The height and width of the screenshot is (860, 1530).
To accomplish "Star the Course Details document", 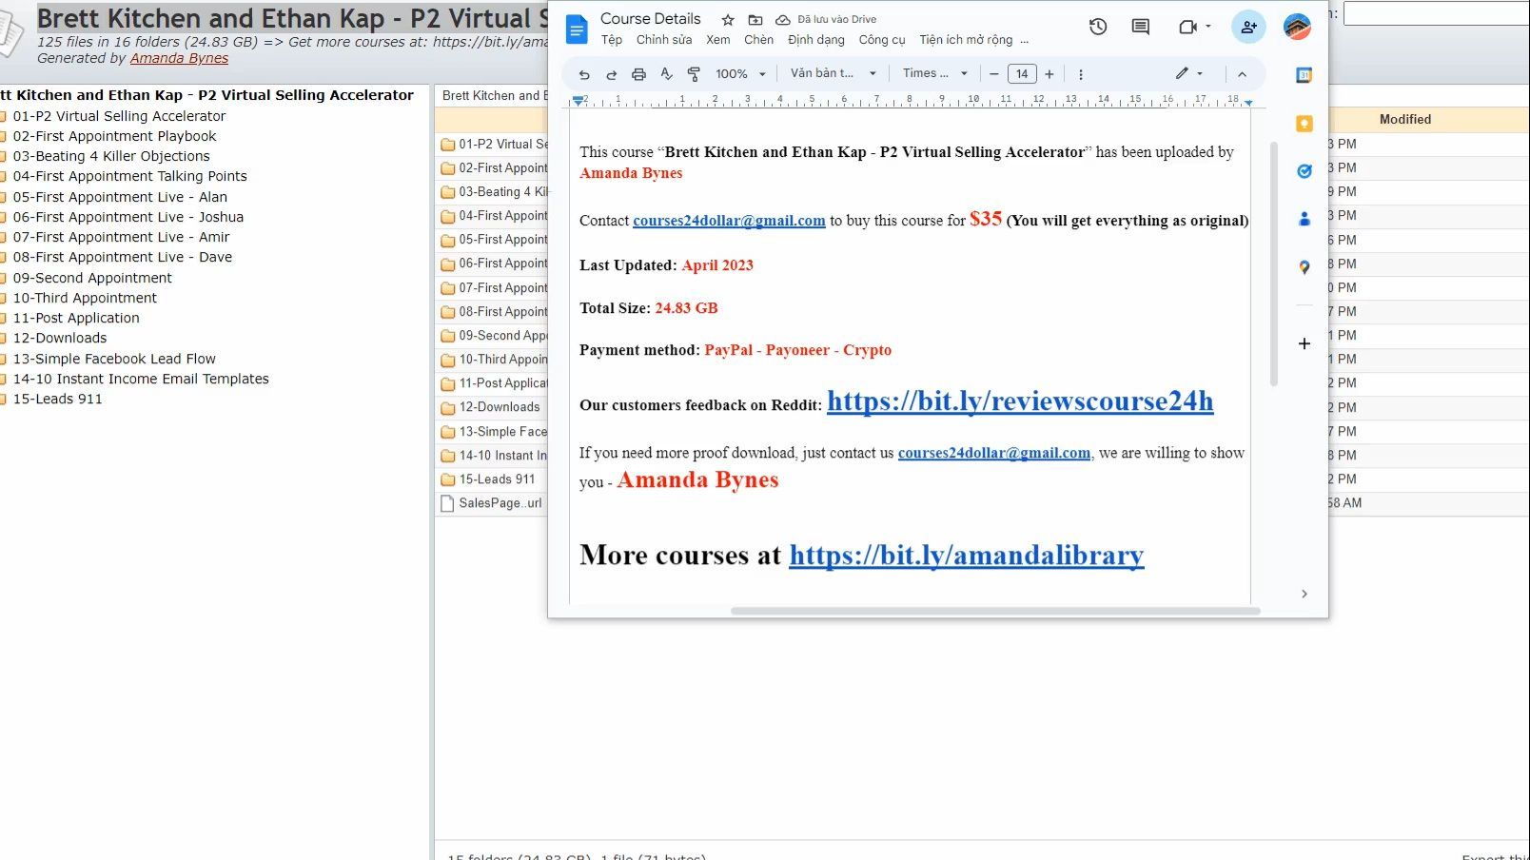I will (x=728, y=19).
